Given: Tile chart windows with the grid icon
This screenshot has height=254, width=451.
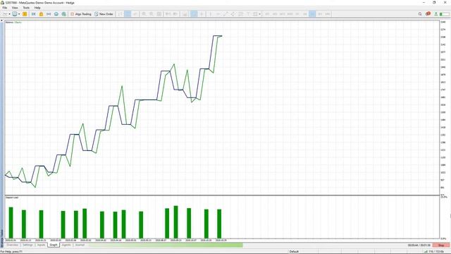Looking at the screenshot, I should coord(159,14).
